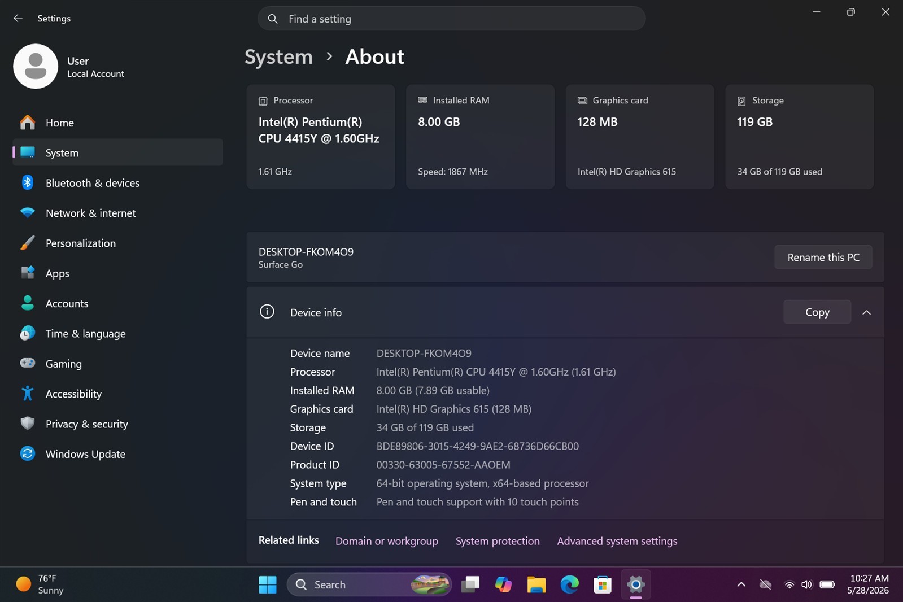Click the Device info circle icon
The height and width of the screenshot is (602, 903).
click(267, 312)
